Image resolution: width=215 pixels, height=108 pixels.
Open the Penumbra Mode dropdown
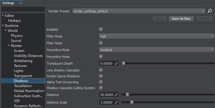pyautogui.click(x=157, y=50)
